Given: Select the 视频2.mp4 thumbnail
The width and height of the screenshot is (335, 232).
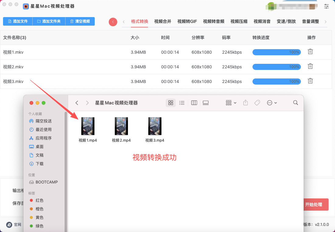Looking at the screenshot, I should pyautogui.click(x=121, y=126).
